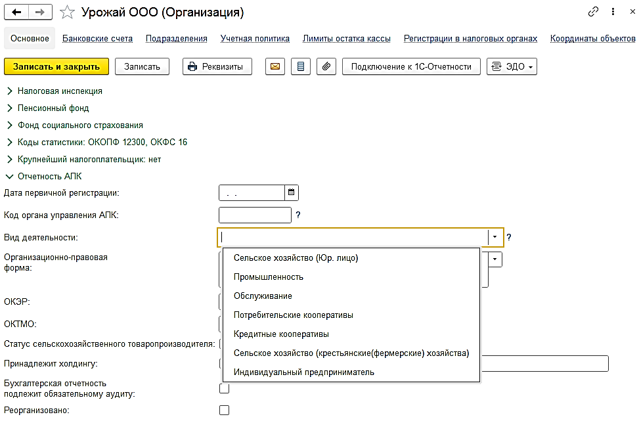Switch to Банковские счета tab
Image resolution: width=639 pixels, height=421 pixels.
tap(98, 38)
